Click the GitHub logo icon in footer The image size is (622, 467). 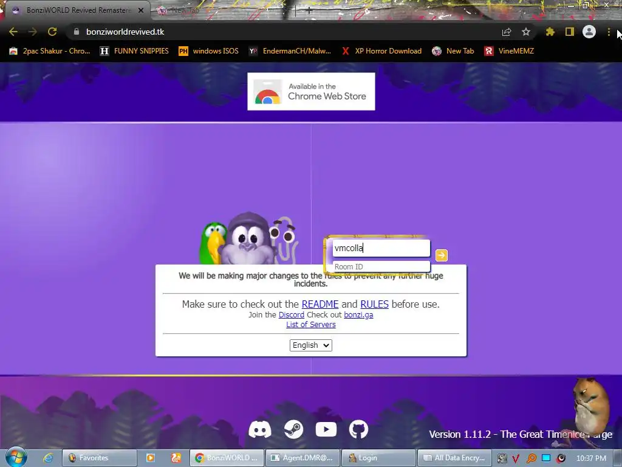[x=358, y=429]
